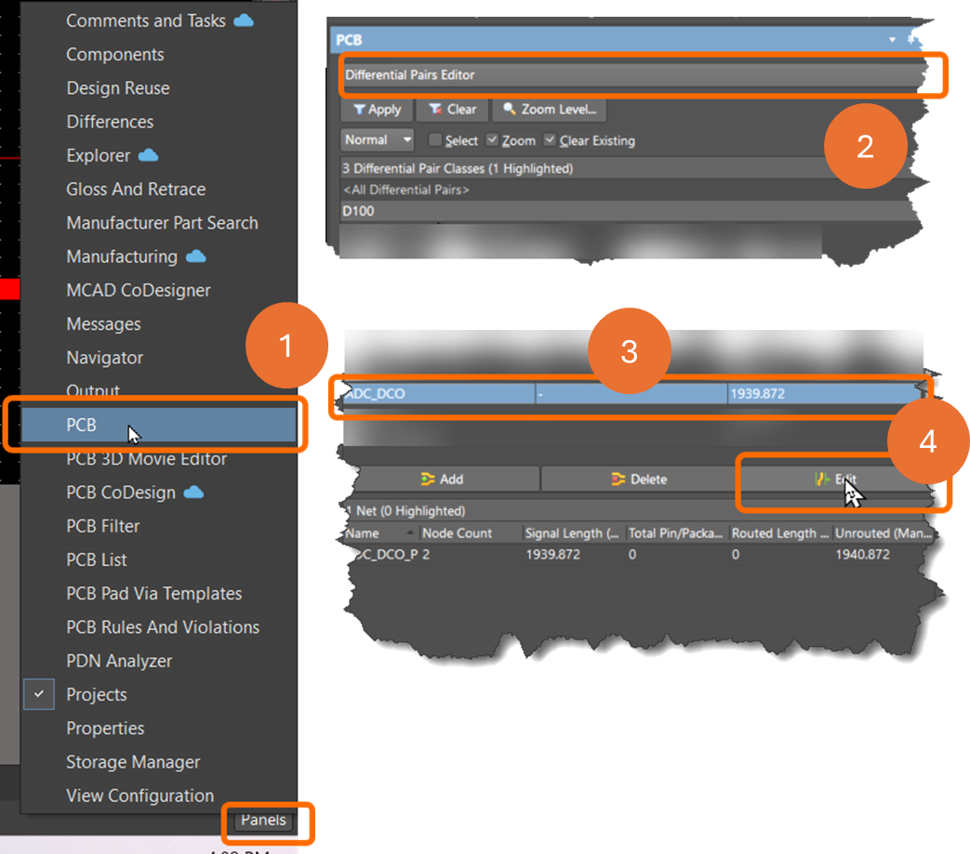Sort by Total Pin/Package column header
This screenshot has width=970, height=854.
(675, 533)
